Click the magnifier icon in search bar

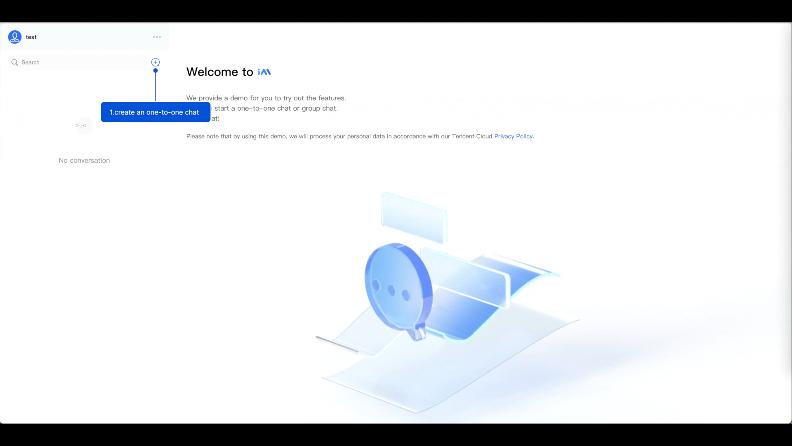click(x=15, y=62)
